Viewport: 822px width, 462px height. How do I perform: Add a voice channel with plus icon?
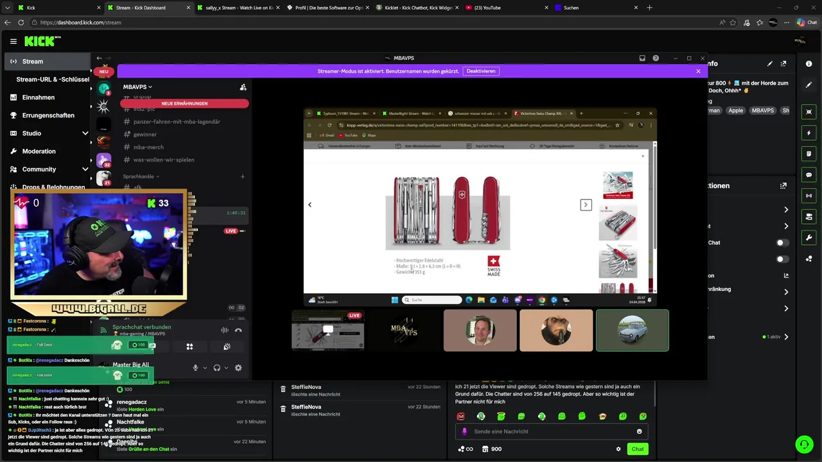coord(242,176)
